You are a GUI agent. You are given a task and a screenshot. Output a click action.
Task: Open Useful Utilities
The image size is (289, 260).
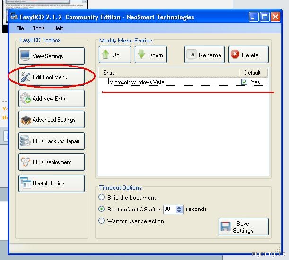[x=52, y=184]
